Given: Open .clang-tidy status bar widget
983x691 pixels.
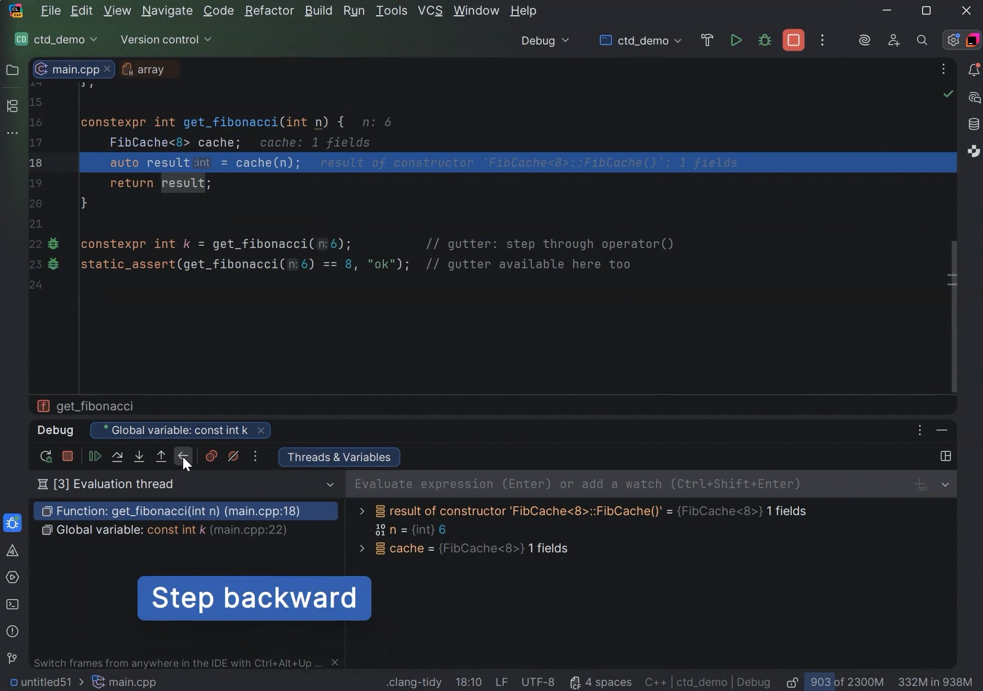Looking at the screenshot, I should point(414,682).
